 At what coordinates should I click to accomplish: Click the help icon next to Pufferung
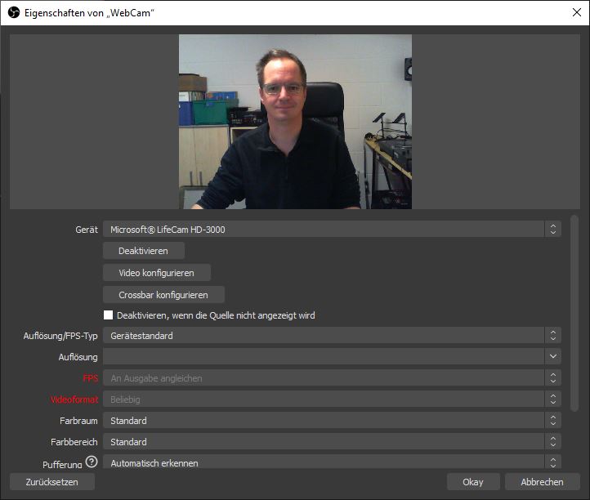point(92,462)
